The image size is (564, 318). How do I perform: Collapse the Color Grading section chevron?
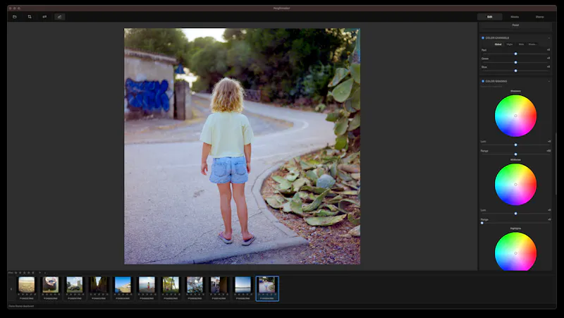coord(549,81)
